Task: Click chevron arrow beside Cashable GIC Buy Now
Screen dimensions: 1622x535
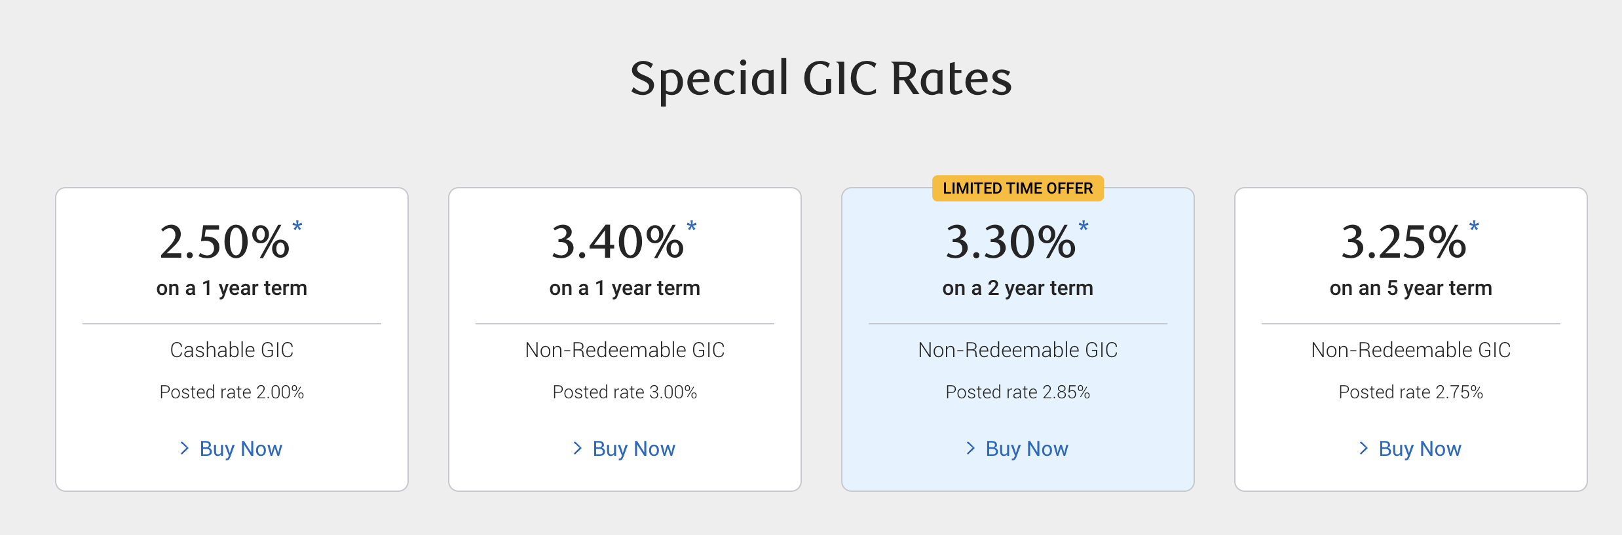Action: 185,448
